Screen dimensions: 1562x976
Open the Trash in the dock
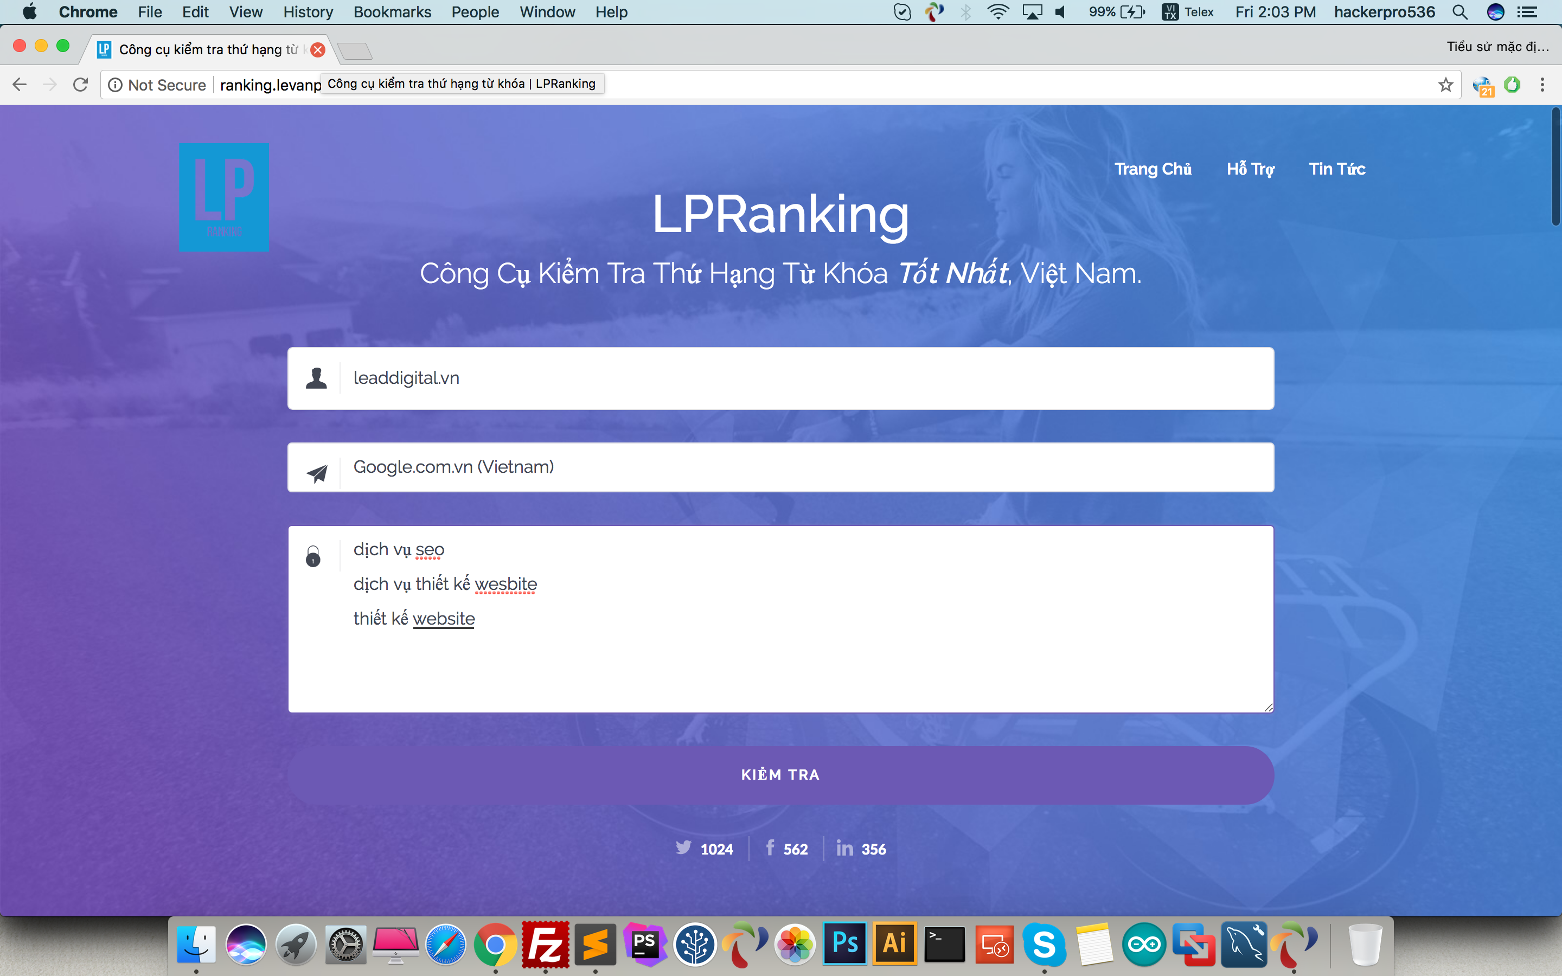pos(1365,945)
